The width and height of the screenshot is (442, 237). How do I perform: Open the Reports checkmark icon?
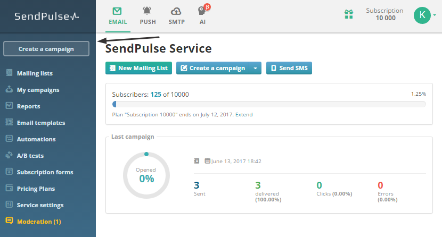9,106
